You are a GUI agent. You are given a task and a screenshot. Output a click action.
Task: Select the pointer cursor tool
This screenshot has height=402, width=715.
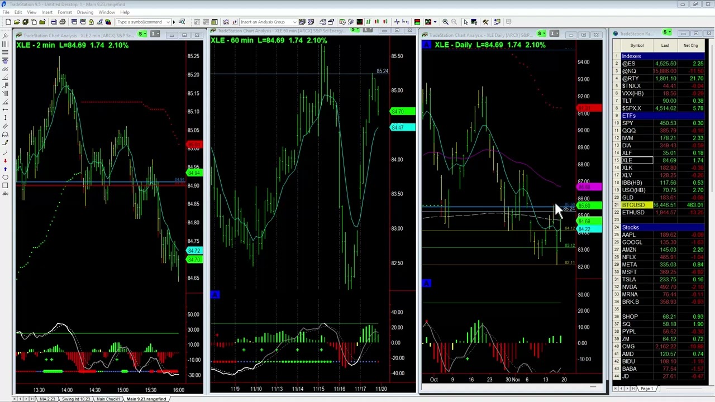466,22
